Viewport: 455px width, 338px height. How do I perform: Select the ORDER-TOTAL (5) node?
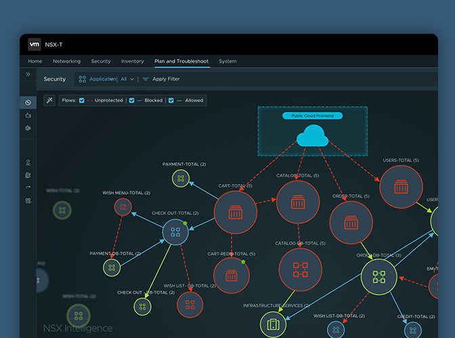click(351, 222)
